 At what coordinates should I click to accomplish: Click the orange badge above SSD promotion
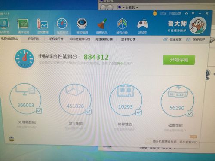coord(193,137)
